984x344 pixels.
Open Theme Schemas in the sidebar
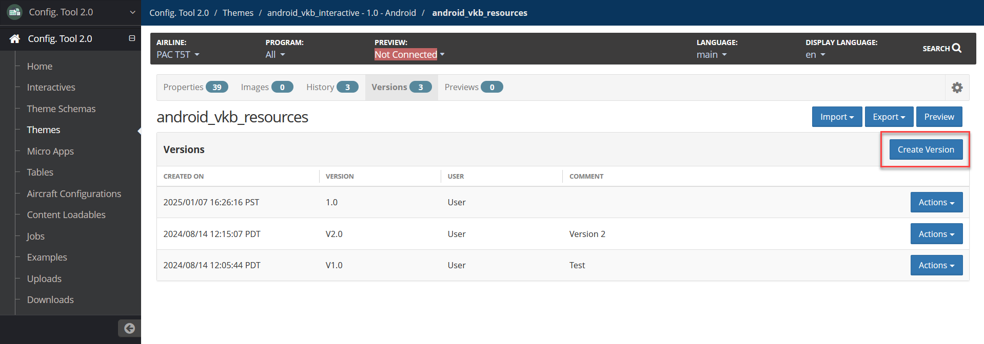coord(61,109)
